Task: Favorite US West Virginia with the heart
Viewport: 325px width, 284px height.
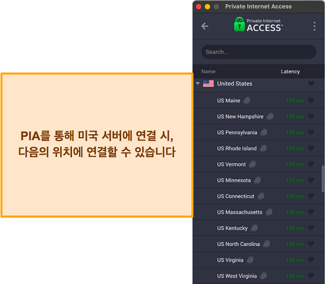Action: click(311, 275)
